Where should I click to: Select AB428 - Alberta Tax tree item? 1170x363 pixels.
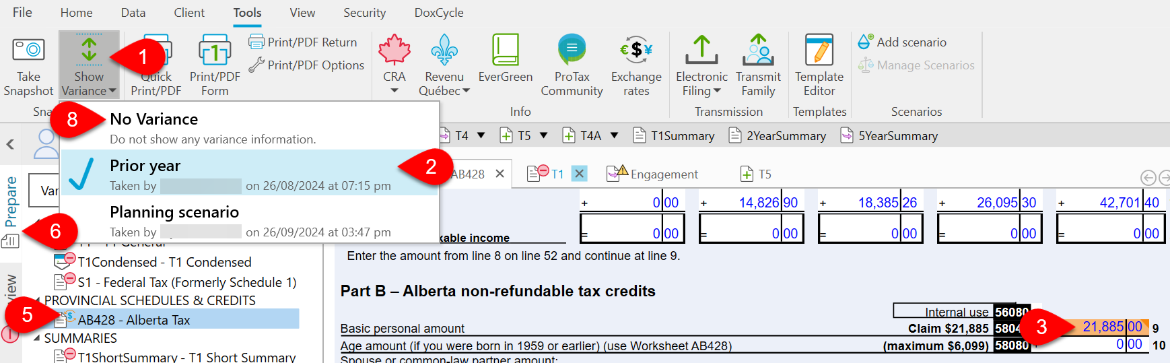pos(134,320)
